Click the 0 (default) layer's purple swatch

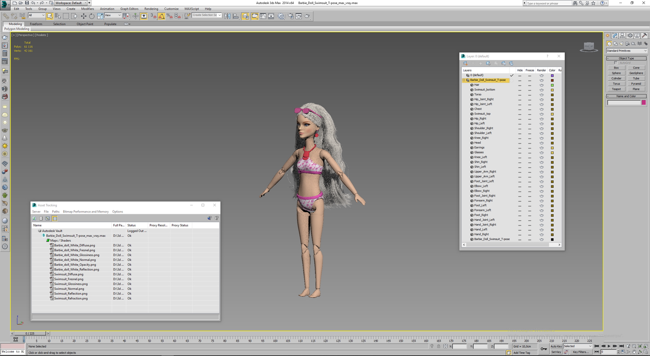pos(552,75)
